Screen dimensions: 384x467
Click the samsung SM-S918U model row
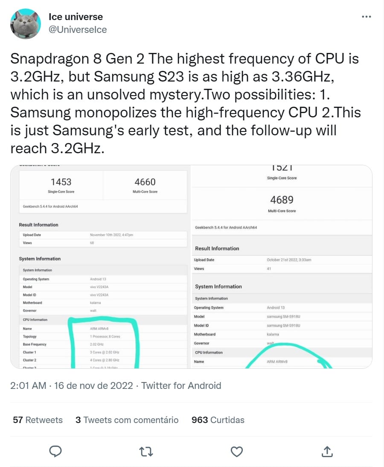pos(282,317)
